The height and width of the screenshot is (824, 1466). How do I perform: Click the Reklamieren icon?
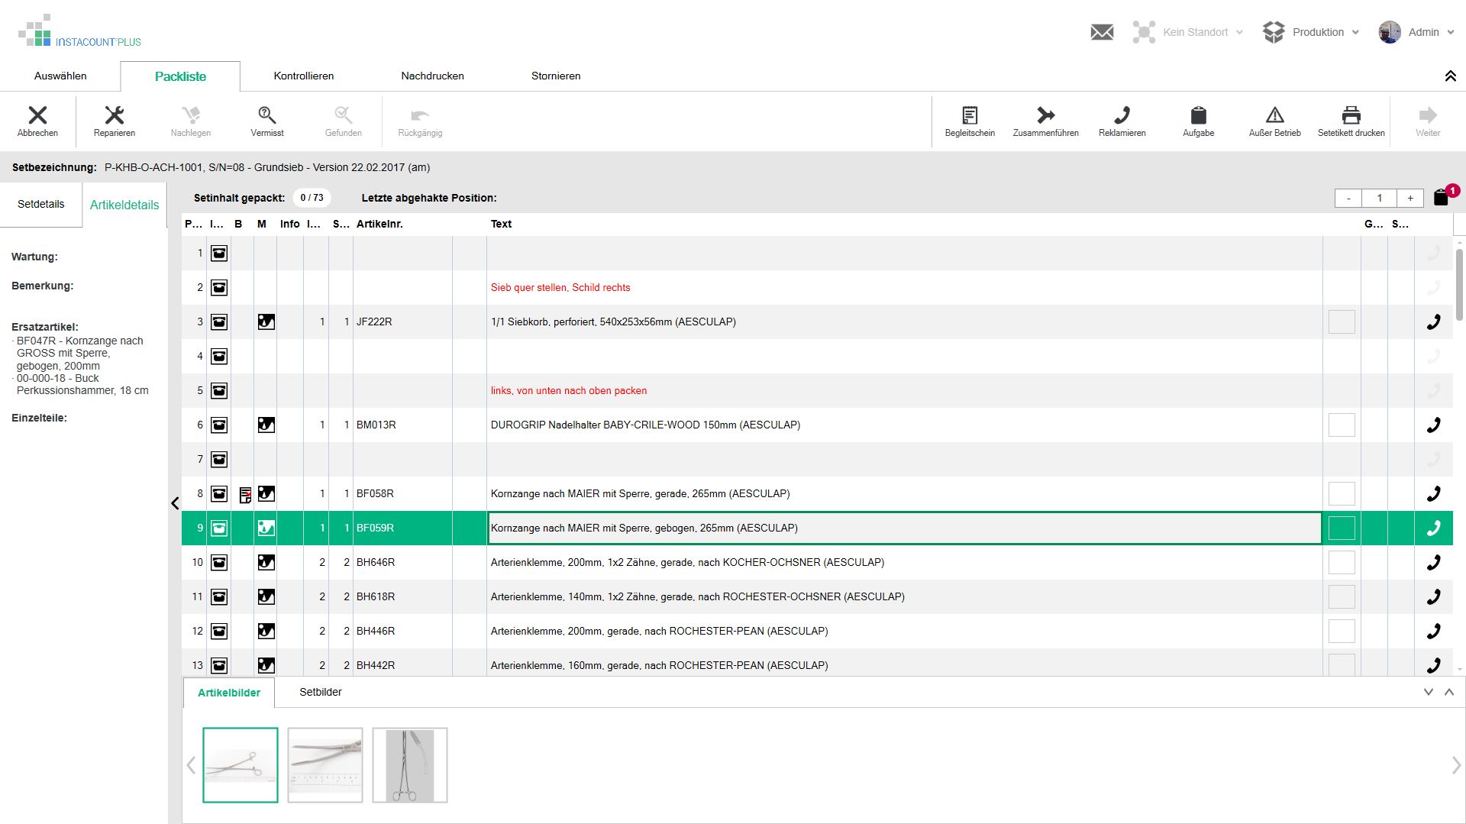coord(1122,116)
